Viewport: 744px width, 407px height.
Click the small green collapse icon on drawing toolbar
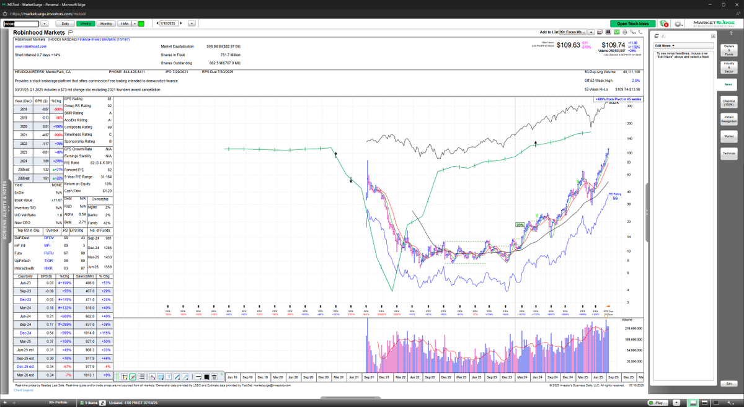click(222, 374)
